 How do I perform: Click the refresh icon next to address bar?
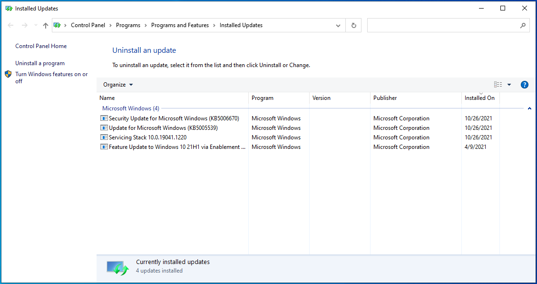click(353, 25)
